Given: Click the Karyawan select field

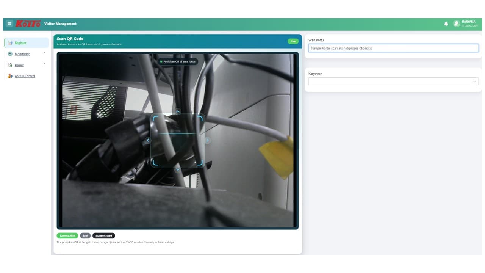Looking at the screenshot, I should click(x=393, y=81).
